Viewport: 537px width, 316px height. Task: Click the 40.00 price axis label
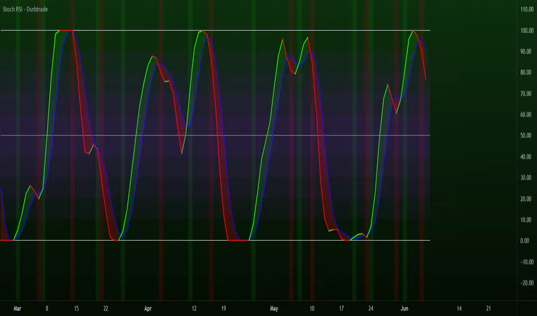coord(525,156)
